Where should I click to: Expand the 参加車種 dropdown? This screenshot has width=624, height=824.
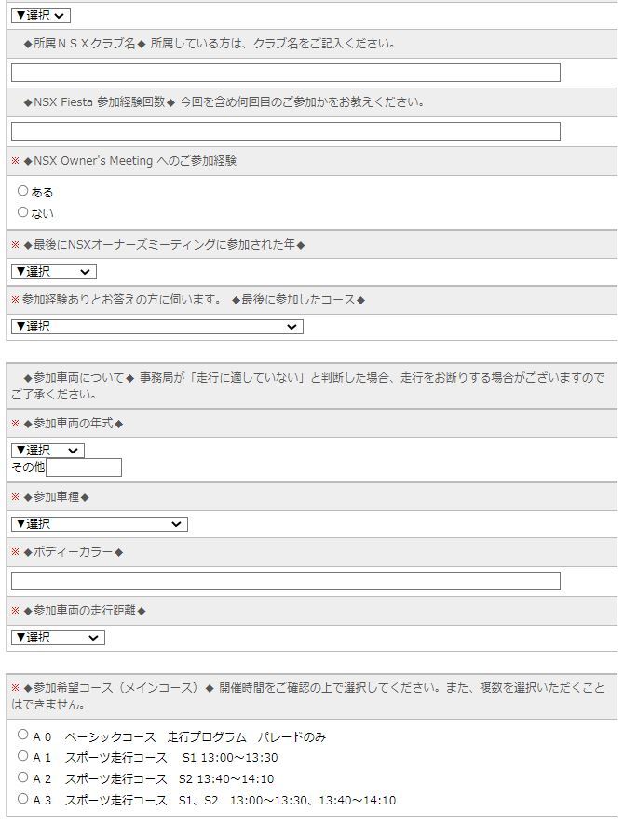[x=99, y=524]
